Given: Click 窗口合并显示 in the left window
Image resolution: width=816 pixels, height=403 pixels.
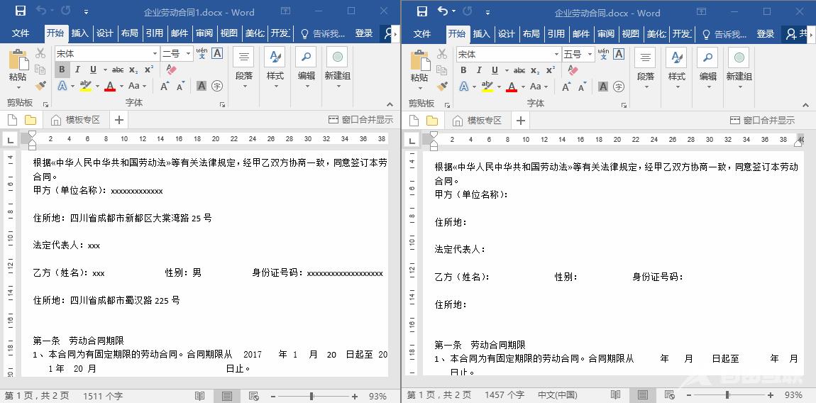Looking at the screenshot, I should (x=360, y=120).
